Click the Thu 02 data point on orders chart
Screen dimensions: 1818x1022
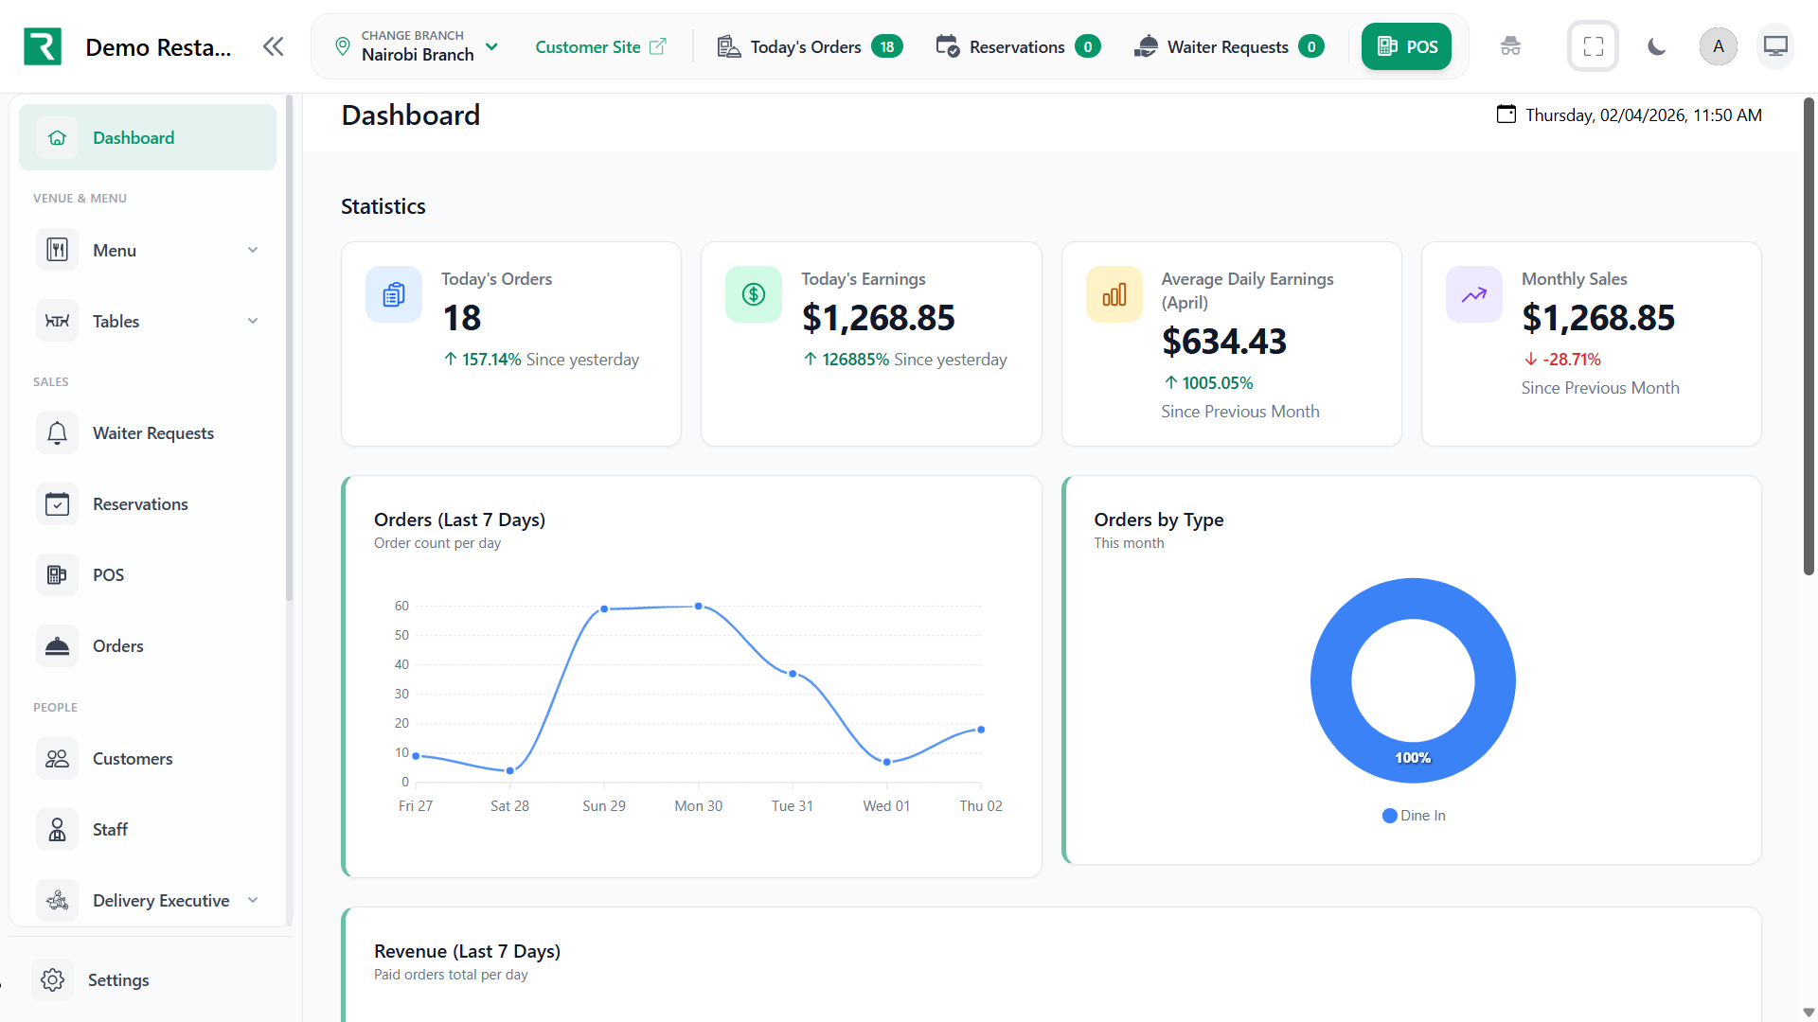pyautogui.click(x=981, y=730)
